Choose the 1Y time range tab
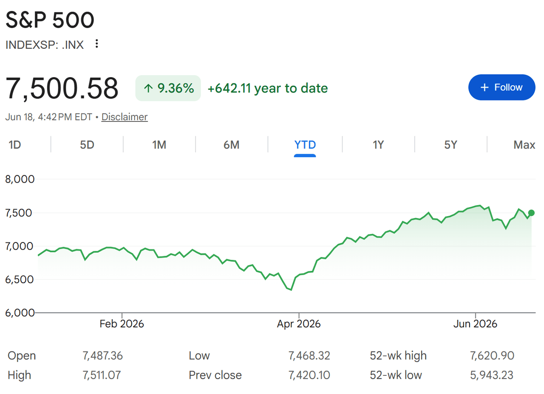The width and height of the screenshot is (544, 394). coord(378,145)
